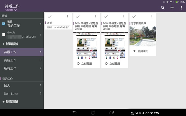The width and height of the screenshot is (186, 116).
Task: Tap the 17:49 clock in status bar
Action: (x=182, y=2)
